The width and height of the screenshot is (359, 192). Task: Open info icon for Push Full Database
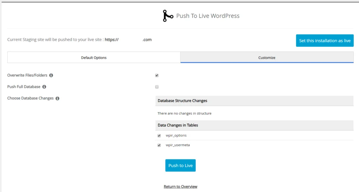click(44, 87)
